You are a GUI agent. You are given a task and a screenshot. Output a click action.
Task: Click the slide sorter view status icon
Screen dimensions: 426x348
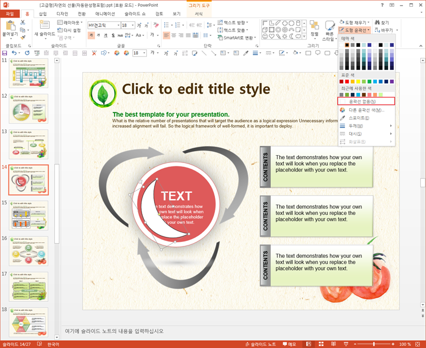[x=321, y=344]
